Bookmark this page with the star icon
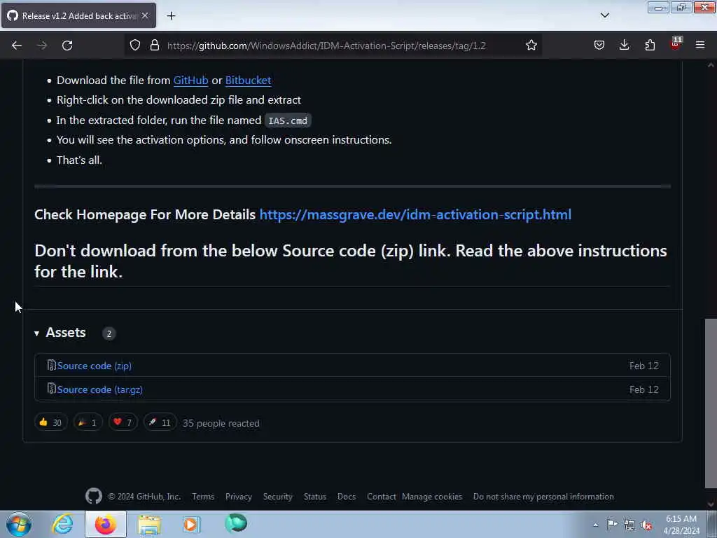717x538 pixels. pyautogui.click(x=531, y=46)
